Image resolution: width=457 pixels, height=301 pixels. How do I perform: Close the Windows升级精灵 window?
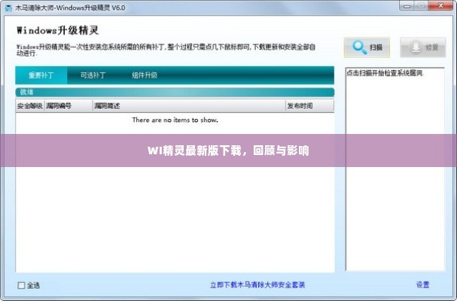pyautogui.click(x=441, y=5)
